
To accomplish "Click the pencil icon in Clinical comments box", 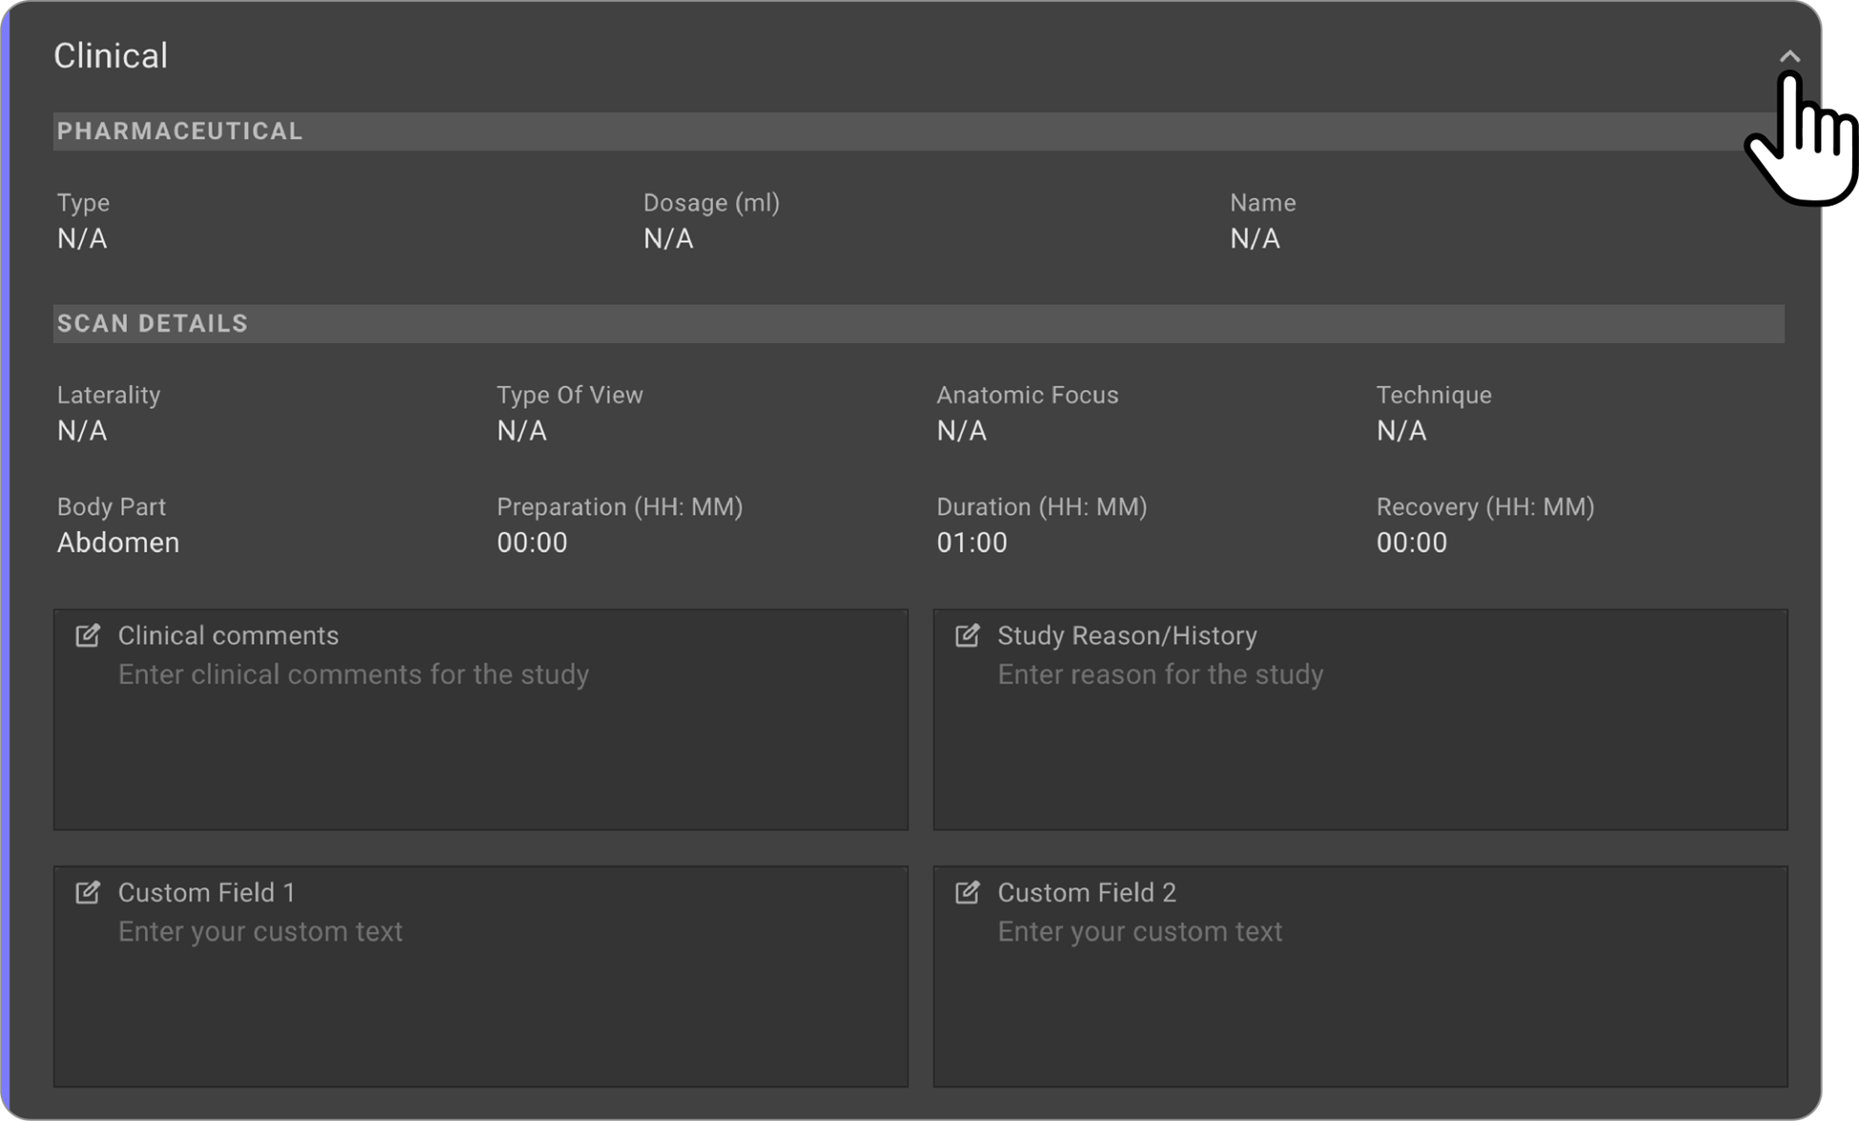I will coord(89,636).
